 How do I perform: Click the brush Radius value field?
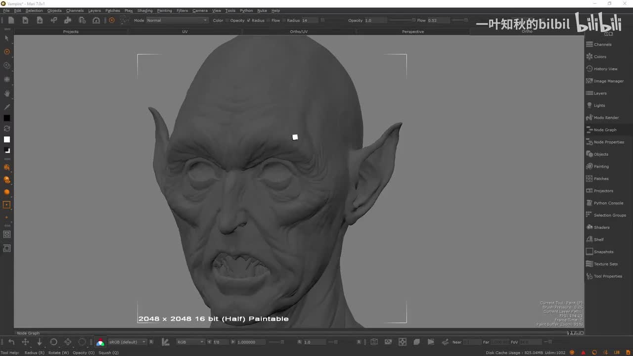[310, 20]
